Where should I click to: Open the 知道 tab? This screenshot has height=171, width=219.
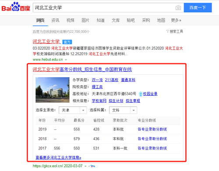tap(101, 20)
